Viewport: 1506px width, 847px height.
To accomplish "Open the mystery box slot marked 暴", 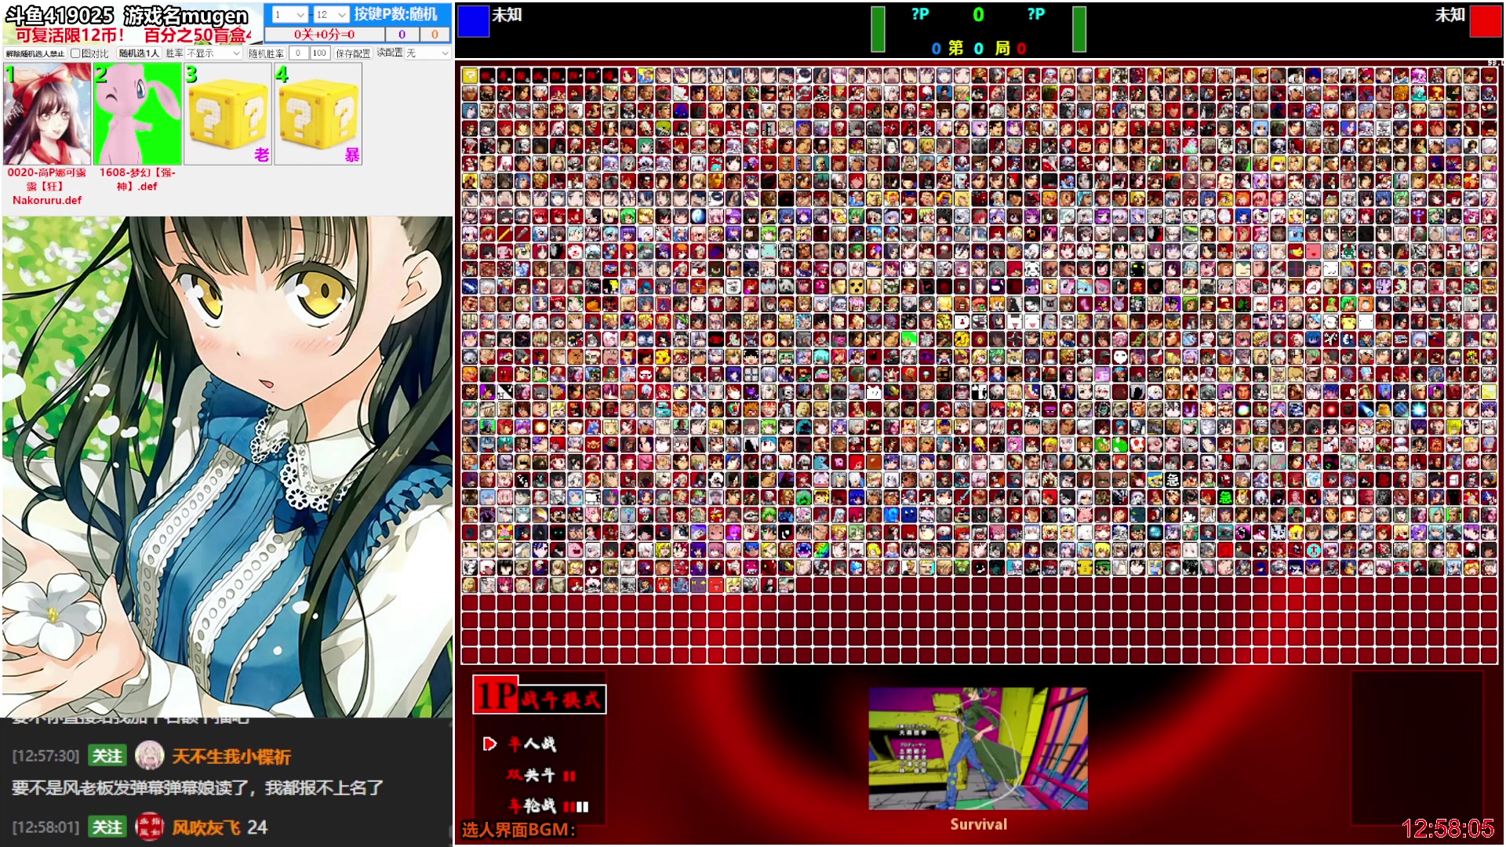I will [x=318, y=114].
